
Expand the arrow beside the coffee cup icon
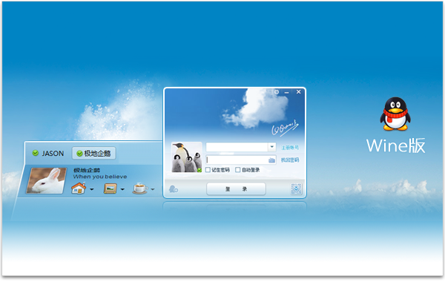tap(152, 189)
